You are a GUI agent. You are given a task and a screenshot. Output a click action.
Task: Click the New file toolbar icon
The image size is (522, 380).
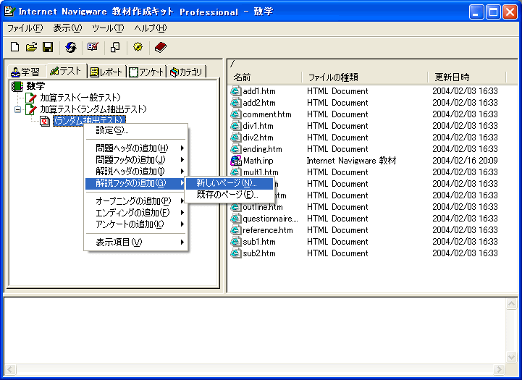14,47
